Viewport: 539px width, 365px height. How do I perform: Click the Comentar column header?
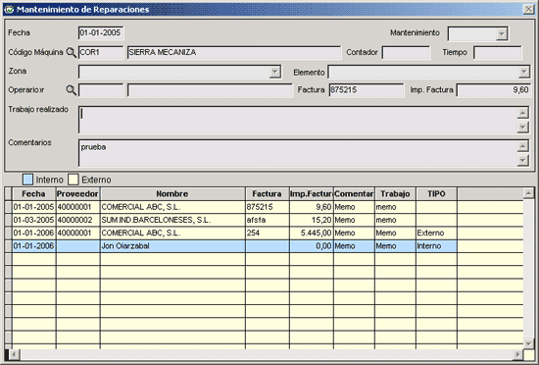point(354,194)
